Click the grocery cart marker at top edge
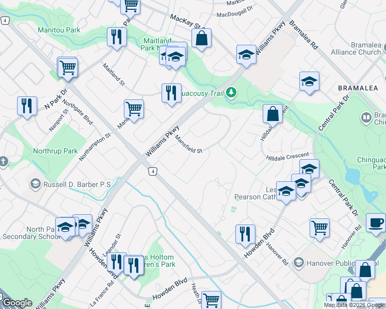The image size is (386, 309). (x=131, y=7)
